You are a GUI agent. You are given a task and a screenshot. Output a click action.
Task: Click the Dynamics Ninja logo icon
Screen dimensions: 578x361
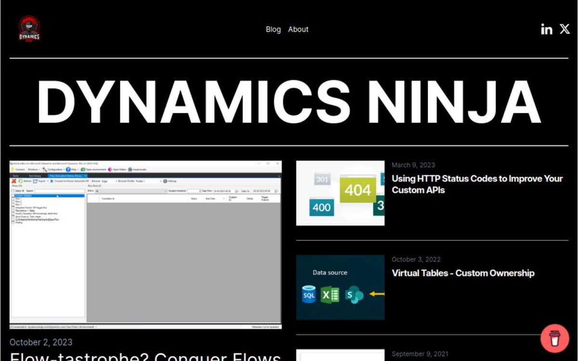[x=29, y=29]
